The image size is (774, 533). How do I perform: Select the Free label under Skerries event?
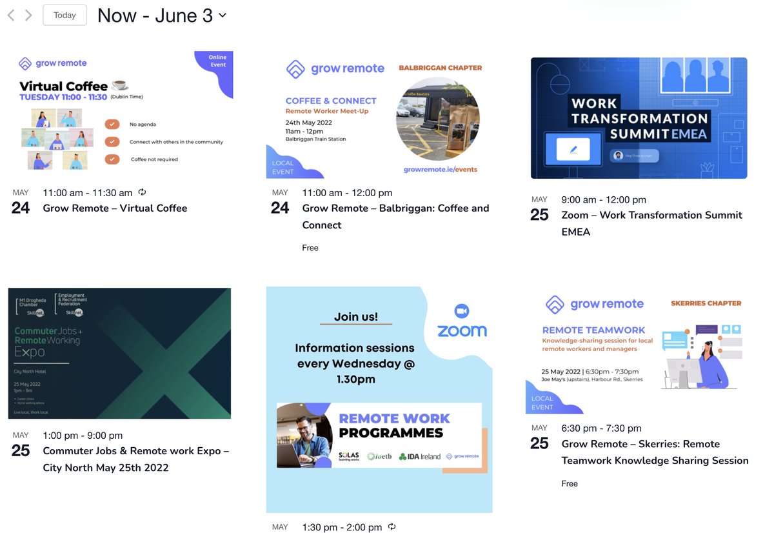point(570,483)
